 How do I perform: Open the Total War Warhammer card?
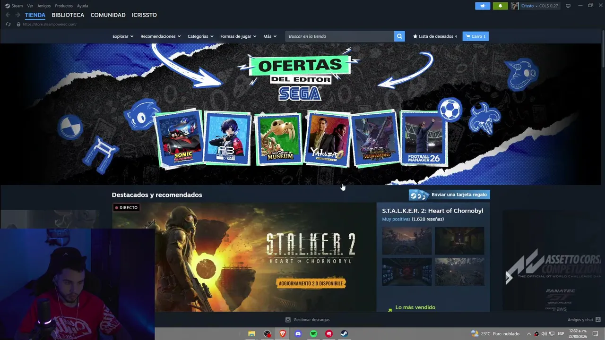[x=375, y=138]
